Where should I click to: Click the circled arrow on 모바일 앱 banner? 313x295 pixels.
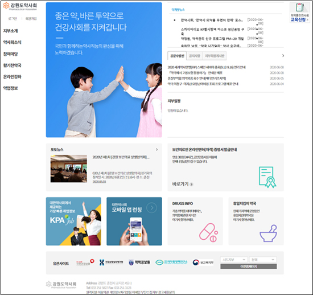[x=152, y=208]
